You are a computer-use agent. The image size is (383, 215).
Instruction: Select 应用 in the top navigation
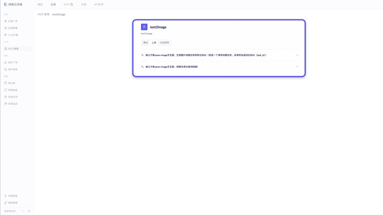pyautogui.click(x=53, y=4)
